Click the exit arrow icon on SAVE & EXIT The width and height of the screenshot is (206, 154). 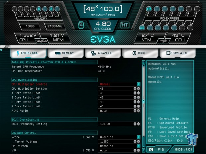169,53
